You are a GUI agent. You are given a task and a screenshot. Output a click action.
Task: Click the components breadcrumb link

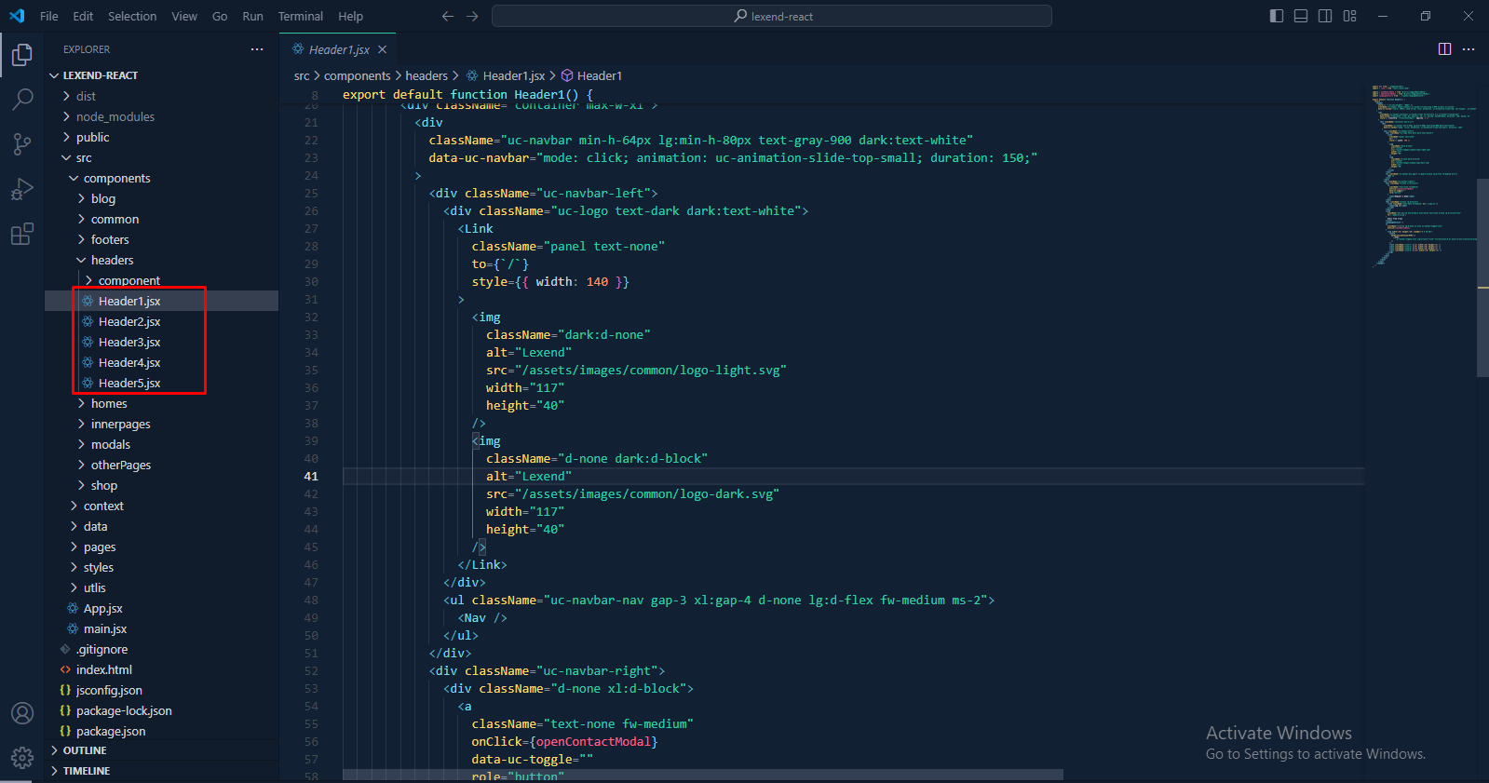(x=357, y=75)
